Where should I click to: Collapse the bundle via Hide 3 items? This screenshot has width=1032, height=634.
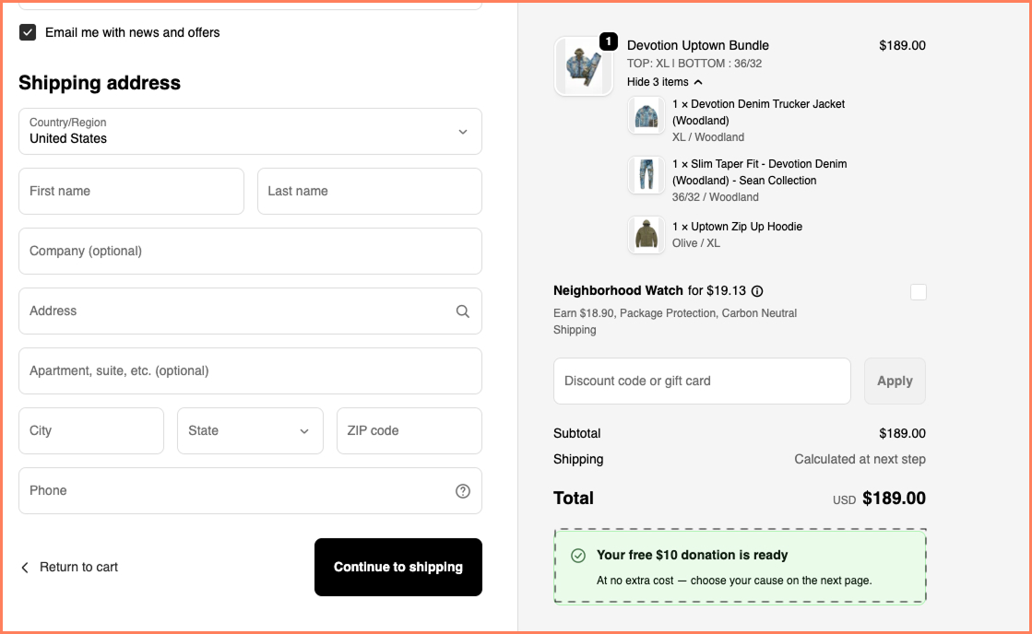[x=664, y=82]
